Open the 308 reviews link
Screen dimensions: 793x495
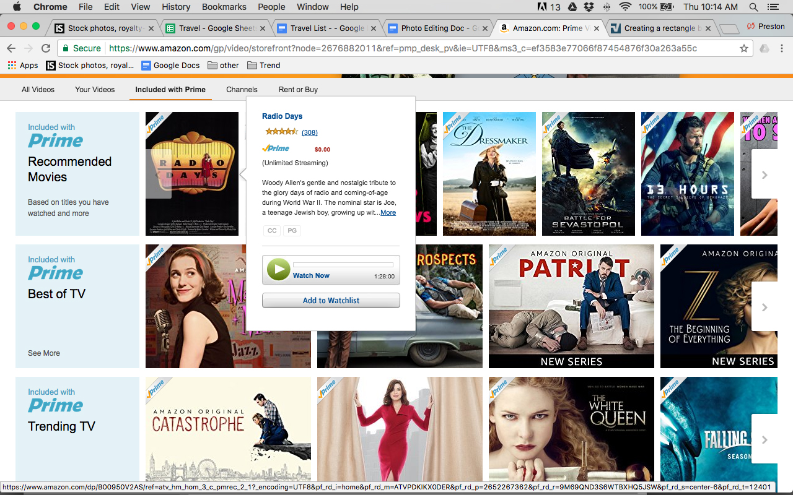click(x=310, y=132)
